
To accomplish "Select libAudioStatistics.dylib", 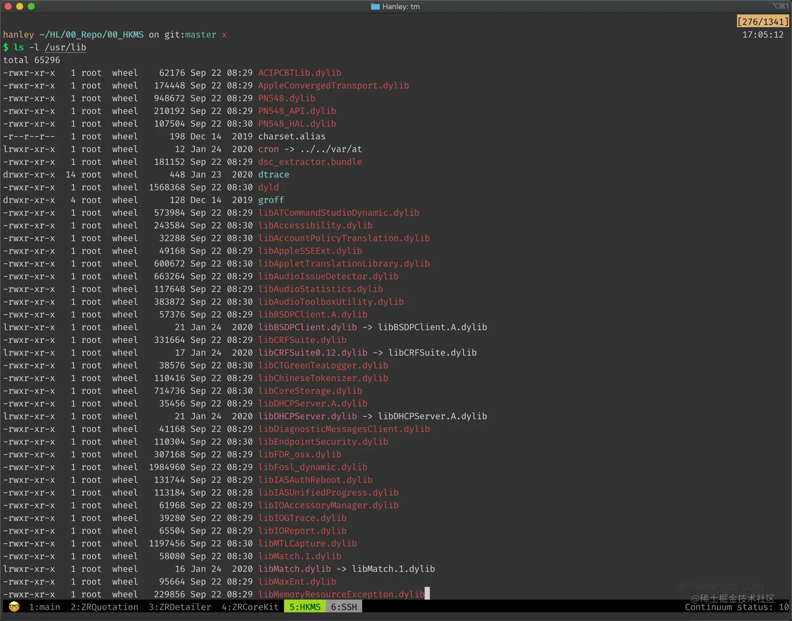I will [321, 289].
